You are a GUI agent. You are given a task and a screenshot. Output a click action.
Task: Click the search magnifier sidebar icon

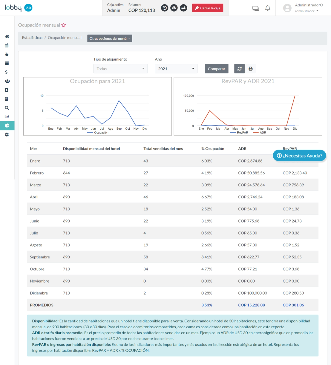click(7, 108)
